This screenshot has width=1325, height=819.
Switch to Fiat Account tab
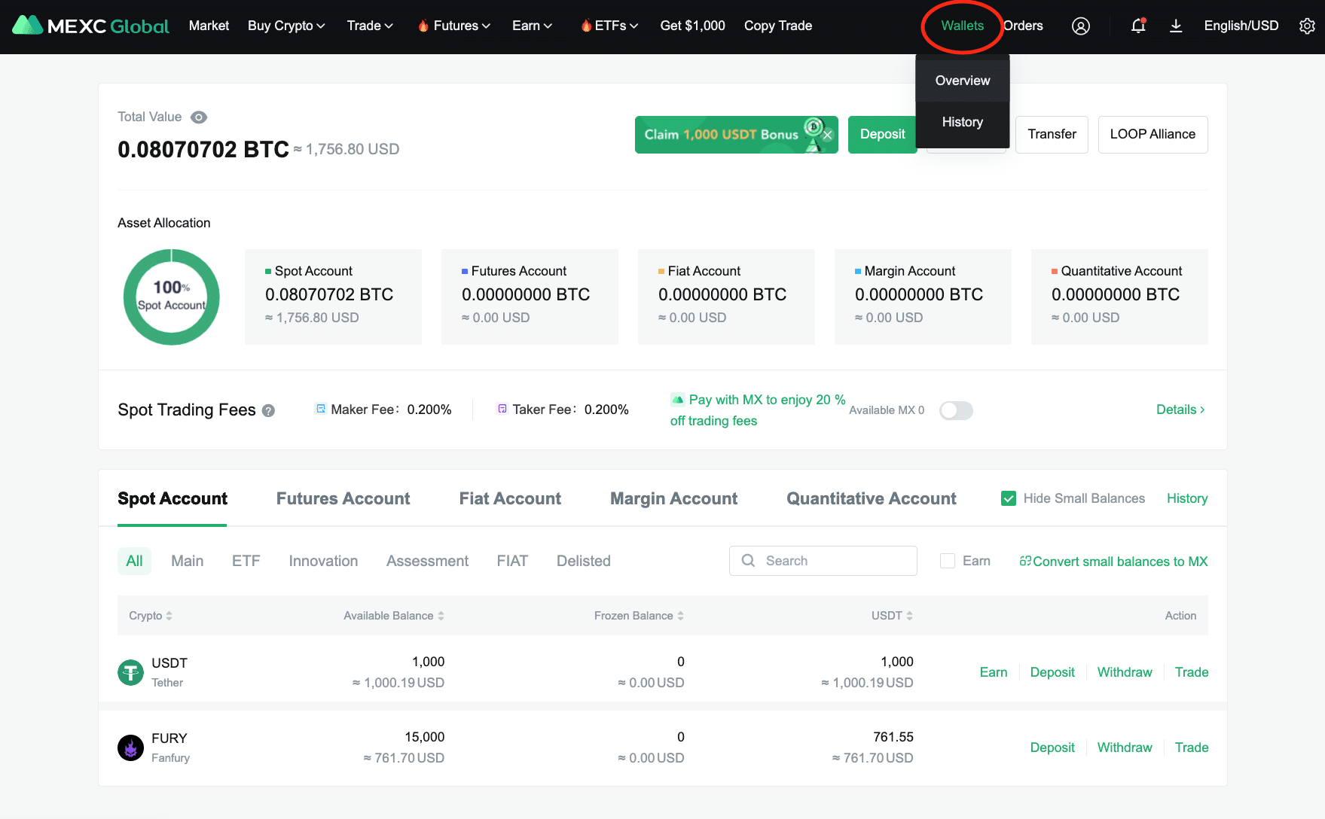pos(510,498)
